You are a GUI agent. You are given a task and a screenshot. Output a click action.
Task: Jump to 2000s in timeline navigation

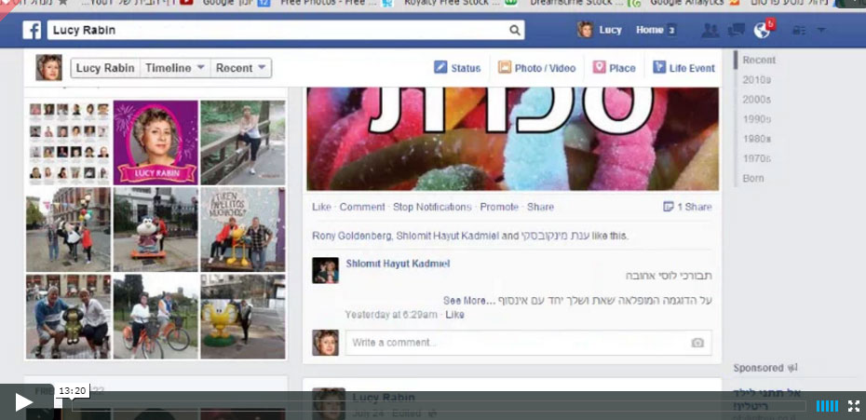click(x=756, y=100)
